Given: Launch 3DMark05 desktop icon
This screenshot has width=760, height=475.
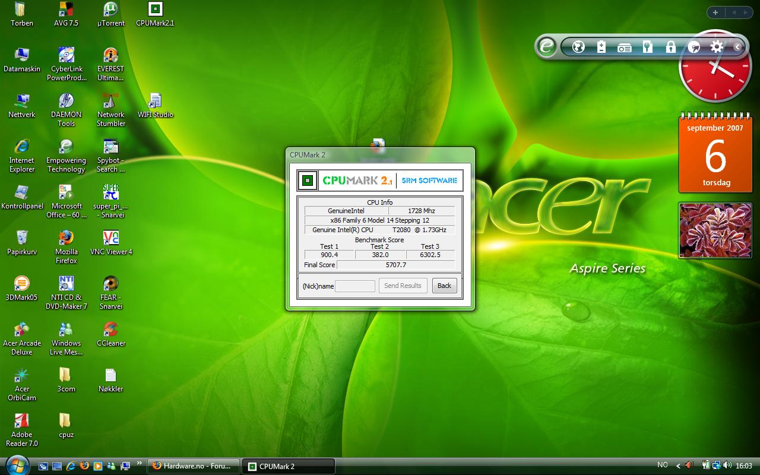Looking at the screenshot, I should click(21, 289).
